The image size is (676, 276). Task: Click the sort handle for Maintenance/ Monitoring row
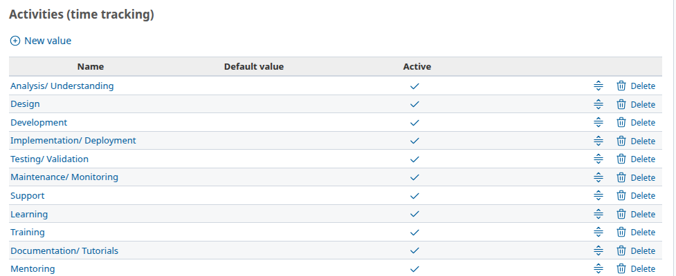pos(599,177)
